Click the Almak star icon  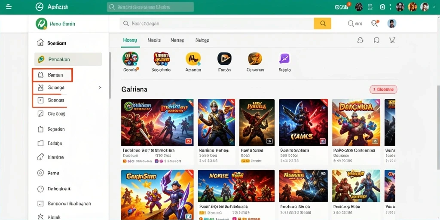click(40, 217)
